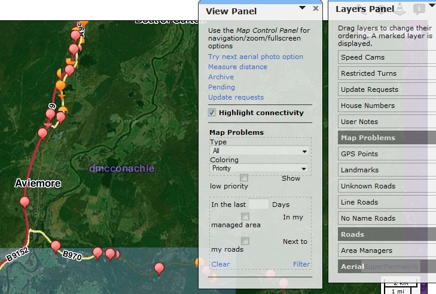Click Try next aerial photo option link

255,57
